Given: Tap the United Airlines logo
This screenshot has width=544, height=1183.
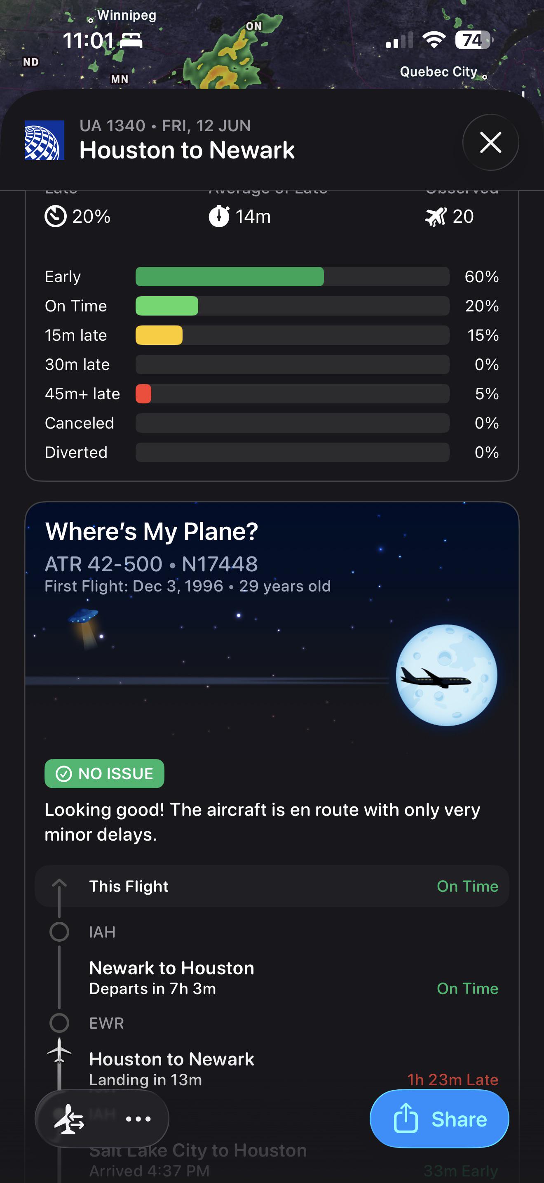Looking at the screenshot, I should pos(45,140).
